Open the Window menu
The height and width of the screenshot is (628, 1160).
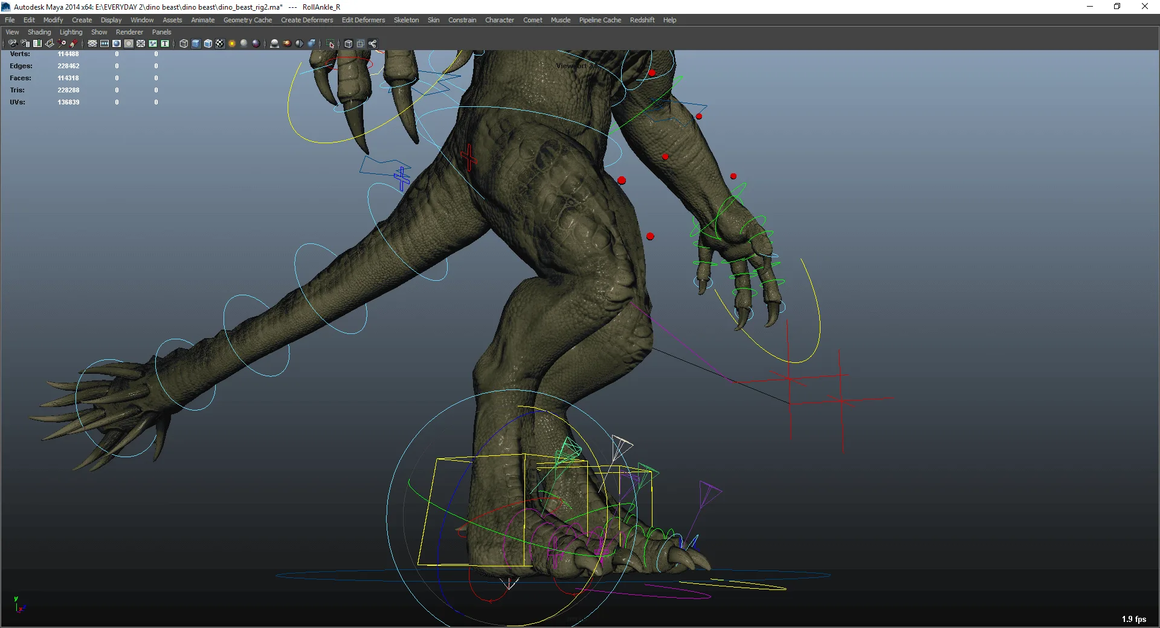click(142, 20)
